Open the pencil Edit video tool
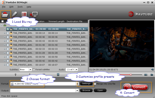The width and height of the screenshot is (155, 98). pyautogui.click(x=15, y=14)
